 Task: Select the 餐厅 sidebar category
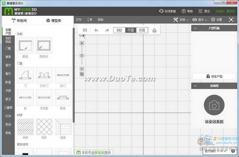(8, 74)
